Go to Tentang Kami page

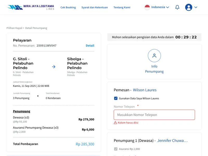pos(122,8)
